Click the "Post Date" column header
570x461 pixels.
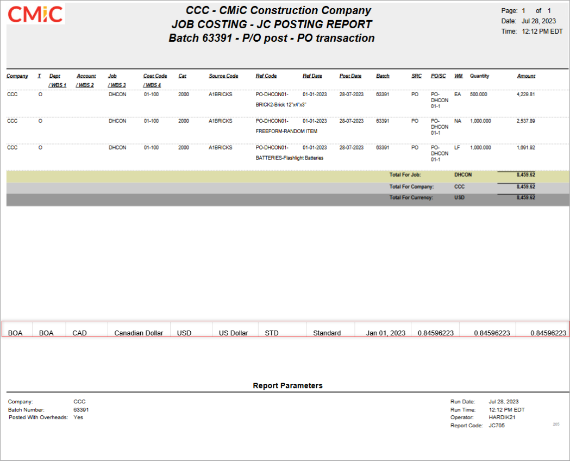point(350,76)
